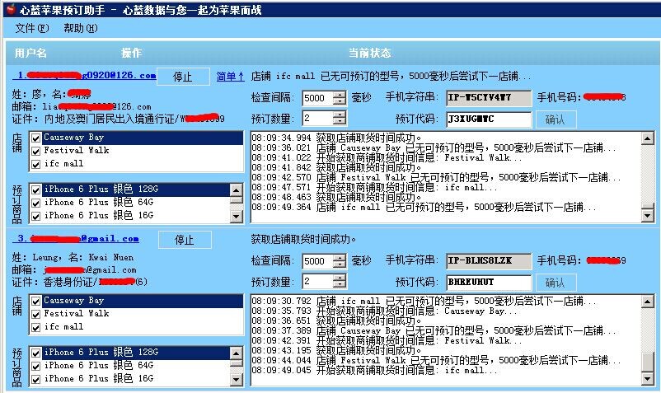Screen dimensions: 661x393
Task: Click log panel scrollbar thumb for account 1
Action: (647, 206)
